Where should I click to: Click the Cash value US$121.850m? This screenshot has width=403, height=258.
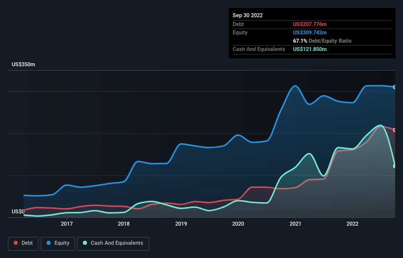click(x=310, y=49)
